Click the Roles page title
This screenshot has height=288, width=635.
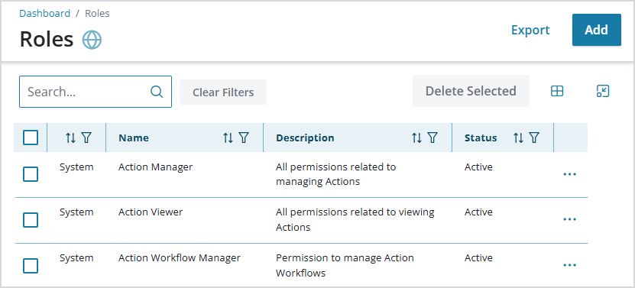pos(47,40)
